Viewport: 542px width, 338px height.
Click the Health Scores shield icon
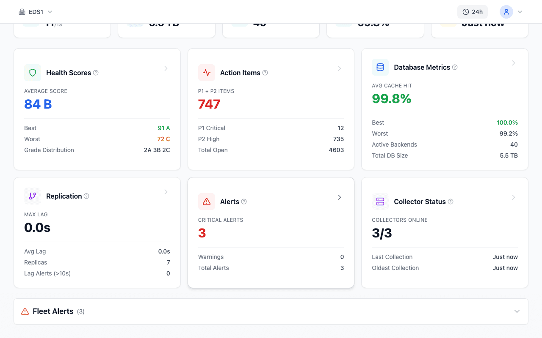click(x=33, y=73)
